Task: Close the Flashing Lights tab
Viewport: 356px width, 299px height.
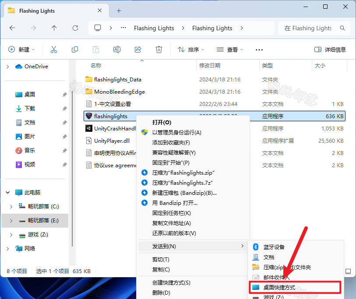Action: pos(99,11)
